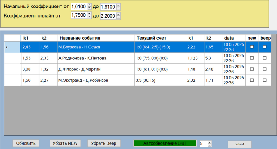The image size is (277, 149).
Task: Sort by Название события column header
Action: pos(96,38)
